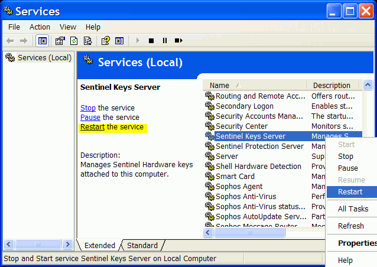Image resolution: width=377 pixels, height=267 pixels.
Task: Click gear icon beside Secondary Logon
Action: pos(210,106)
